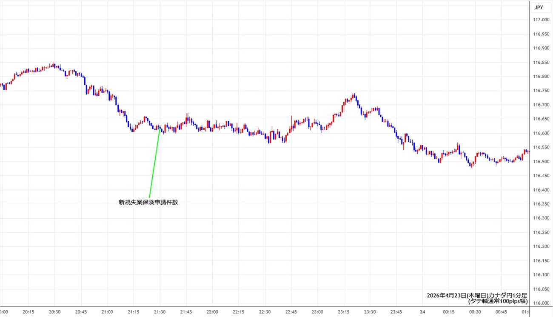This screenshot has width=553, height=317.
Task: Click the 00:30 time axis label
Action: (x=475, y=312)
